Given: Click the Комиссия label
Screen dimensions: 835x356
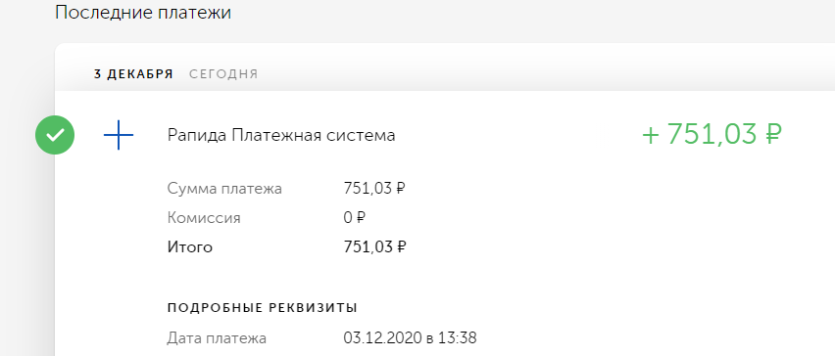Looking at the screenshot, I should click(204, 218).
